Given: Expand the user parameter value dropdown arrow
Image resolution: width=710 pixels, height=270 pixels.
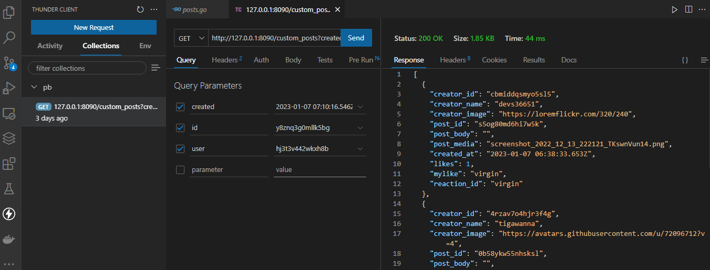Looking at the screenshot, I should click(x=360, y=148).
